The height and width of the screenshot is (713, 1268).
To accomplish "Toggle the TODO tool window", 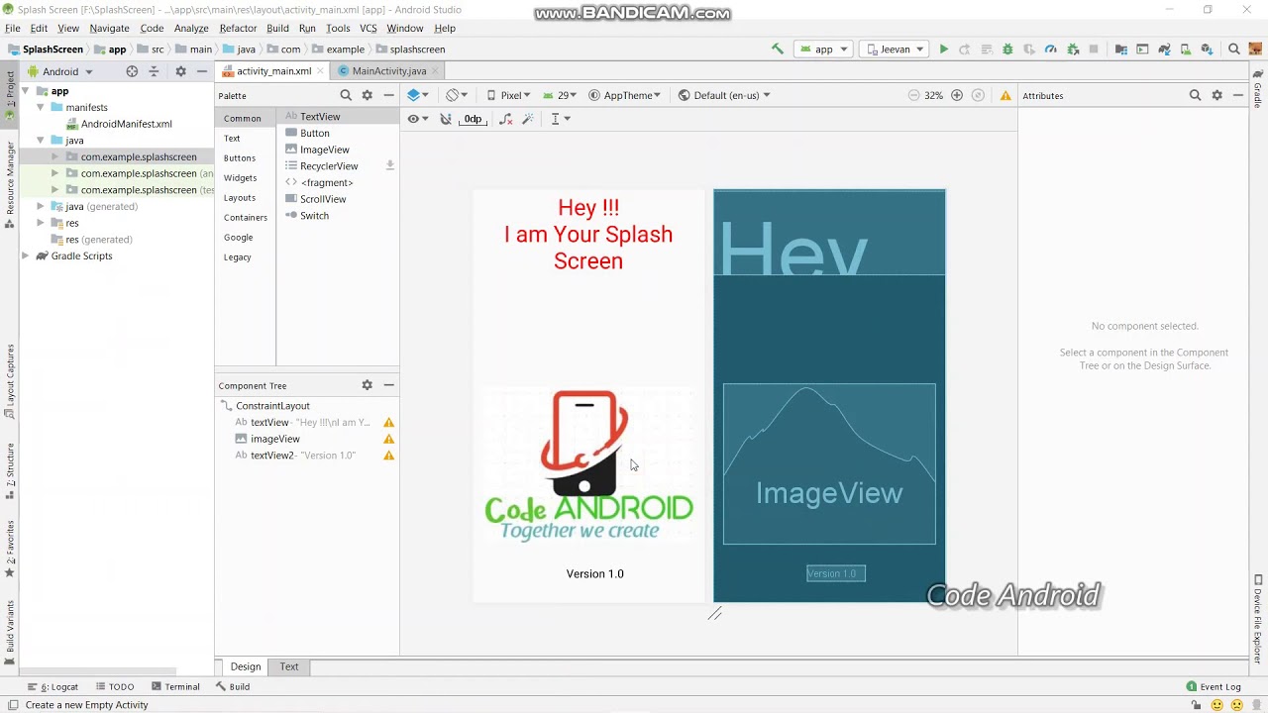I will 114,686.
